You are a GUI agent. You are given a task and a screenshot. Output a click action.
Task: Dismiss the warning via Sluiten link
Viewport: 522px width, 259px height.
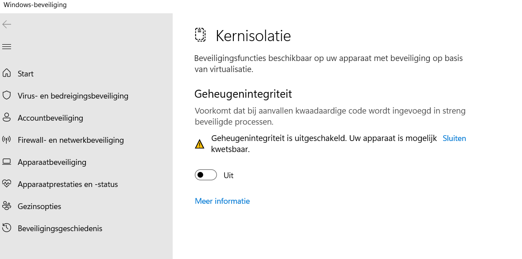(x=454, y=138)
